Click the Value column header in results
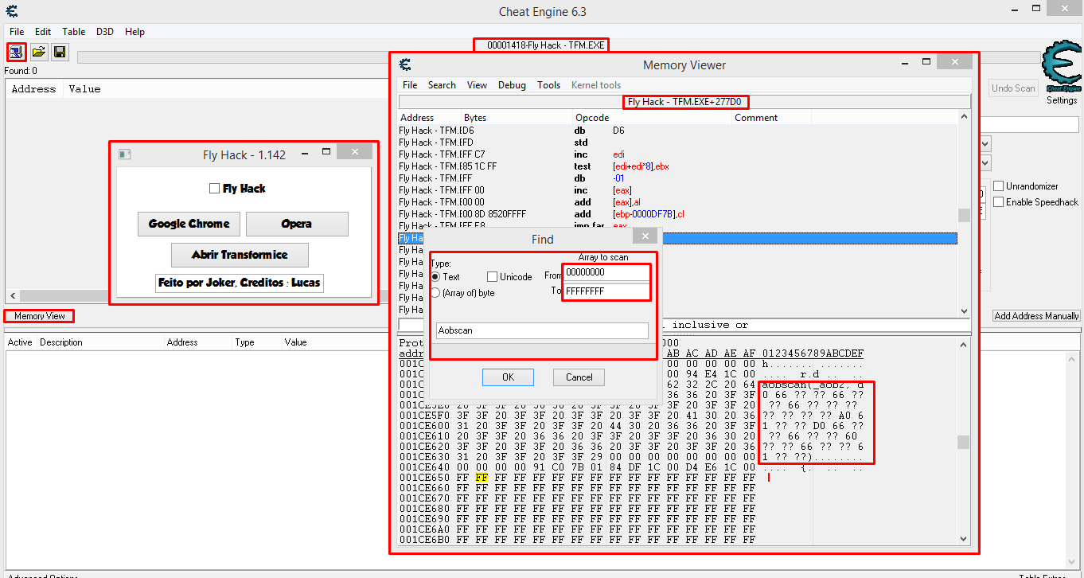1084x578 pixels. coord(84,89)
